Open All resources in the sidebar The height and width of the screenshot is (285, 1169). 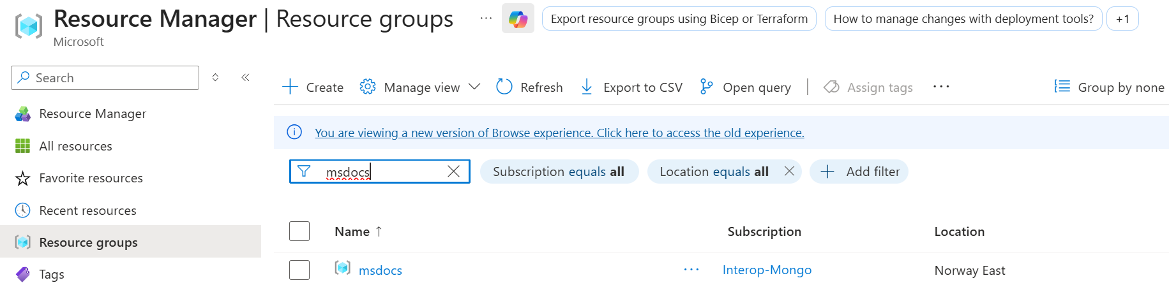point(75,146)
